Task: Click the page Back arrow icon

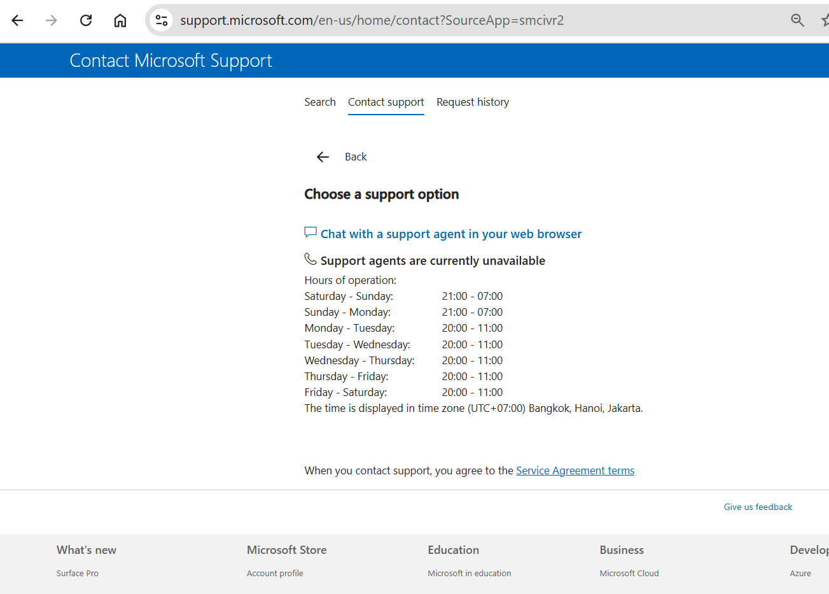Action: tap(323, 157)
